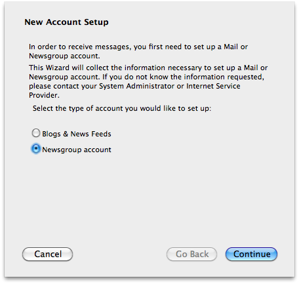Cancel the New Account Setup wizard
Image resolution: width=299 pixels, height=284 pixels.
point(47,254)
